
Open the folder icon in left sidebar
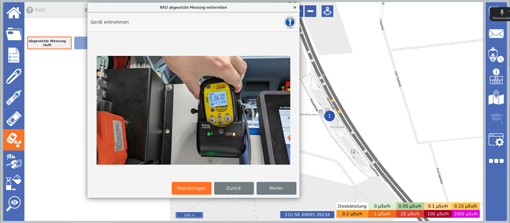point(14,34)
